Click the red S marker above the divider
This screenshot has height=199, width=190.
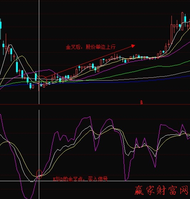142,102
